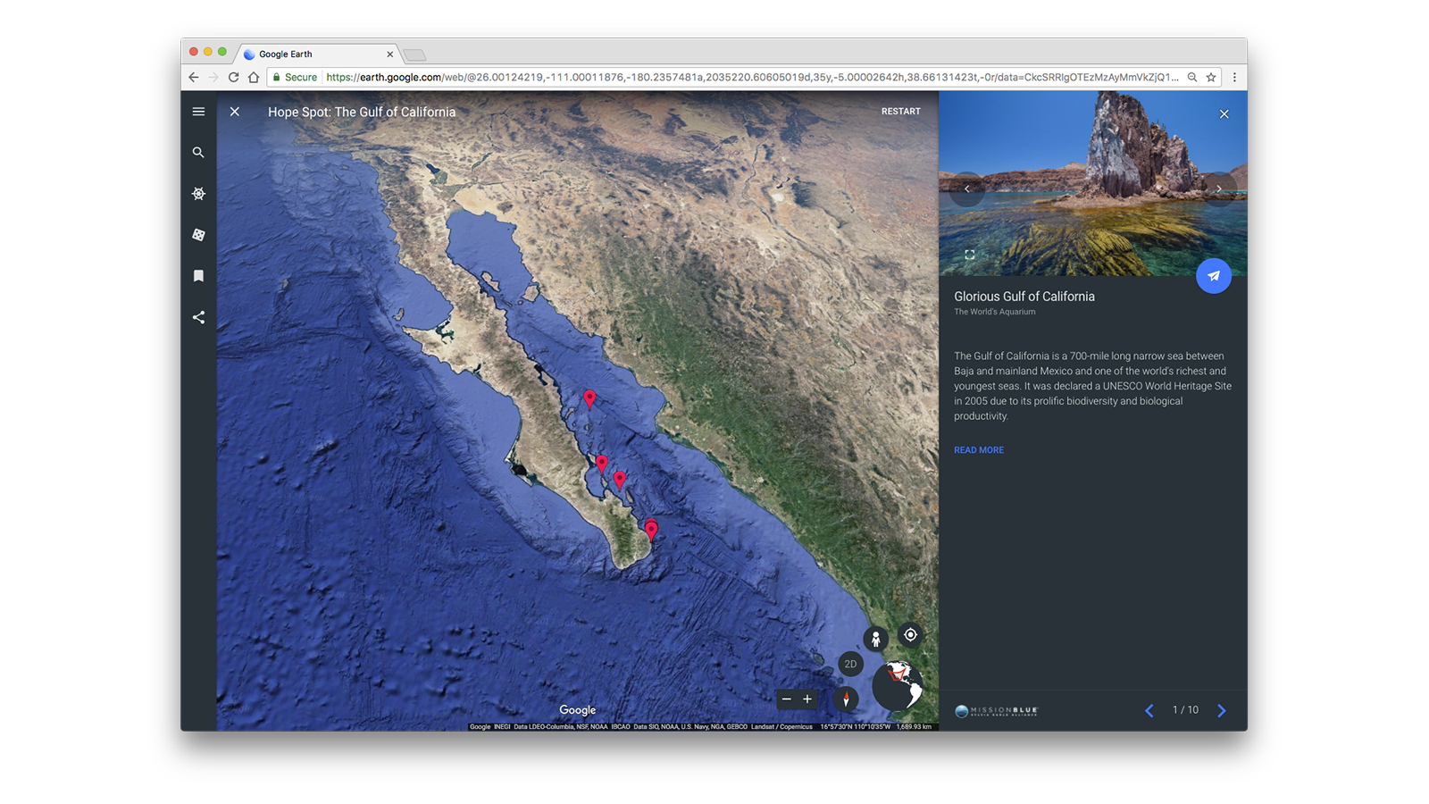Open a new browser tab
The height and width of the screenshot is (804, 1429).
coord(414,55)
